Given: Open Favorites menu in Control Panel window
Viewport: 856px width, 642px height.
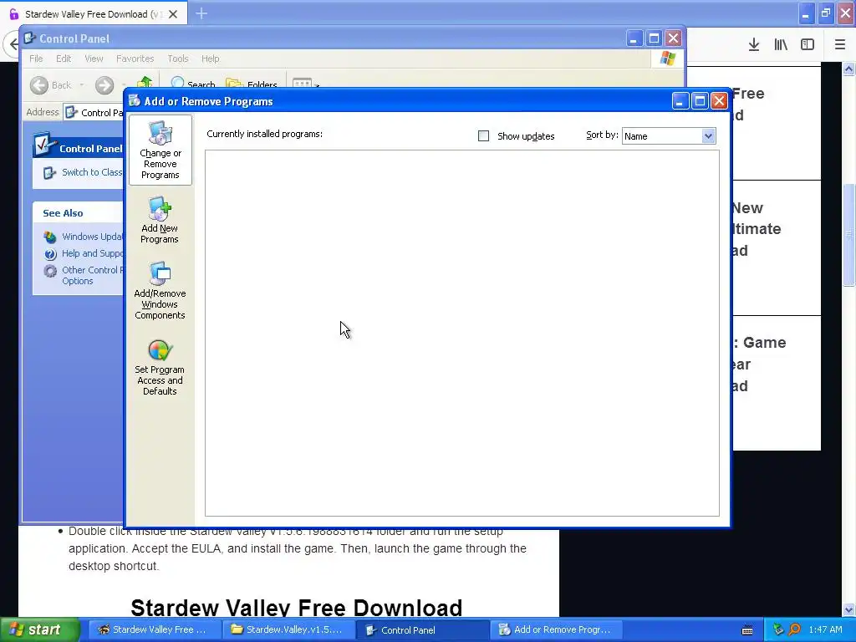Looking at the screenshot, I should tap(135, 59).
